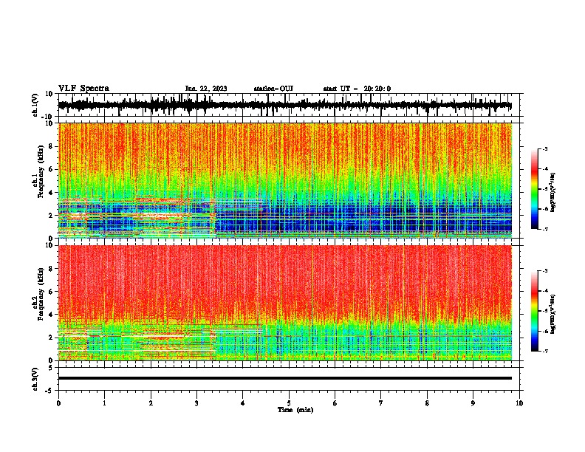The height and width of the screenshot is (452, 585).
Task: Click time-axis tick label '2'
Action: tap(151, 403)
